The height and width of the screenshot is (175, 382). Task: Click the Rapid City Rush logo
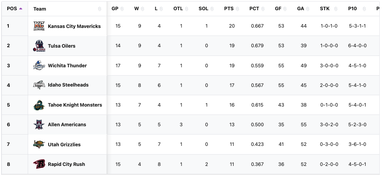(39, 164)
